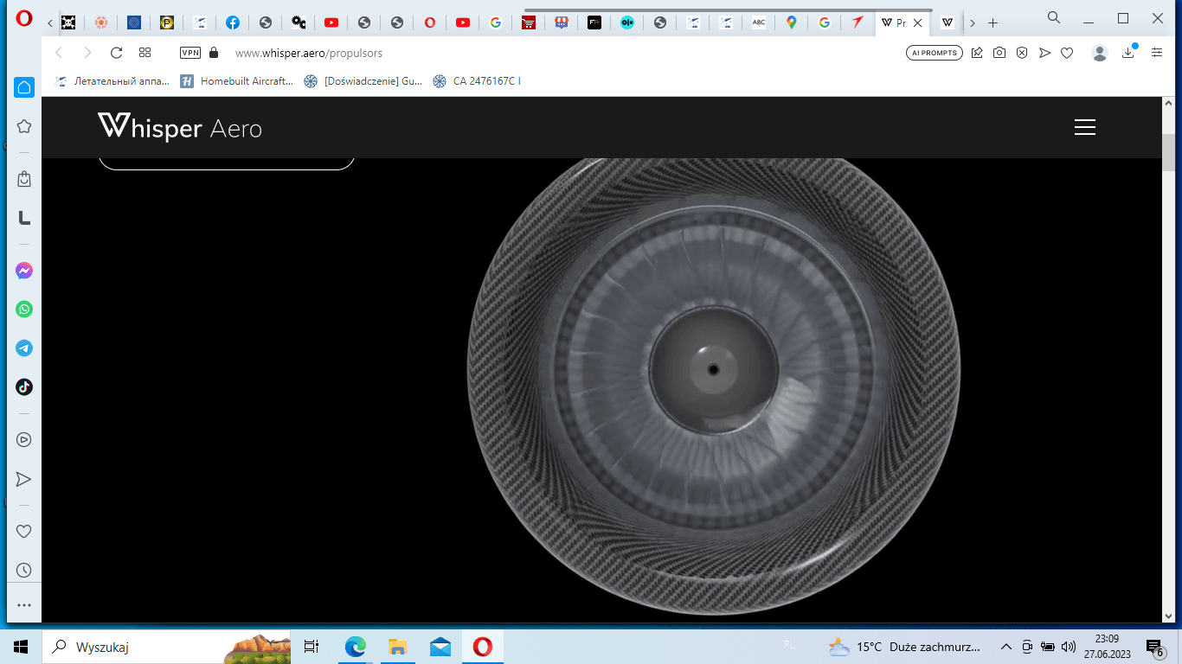Go forward with the forward arrow
The height and width of the screenshot is (664, 1182).
87,53
